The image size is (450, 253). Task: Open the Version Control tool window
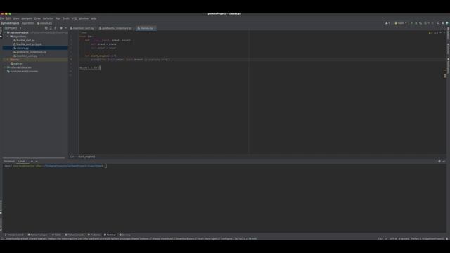click(14, 235)
